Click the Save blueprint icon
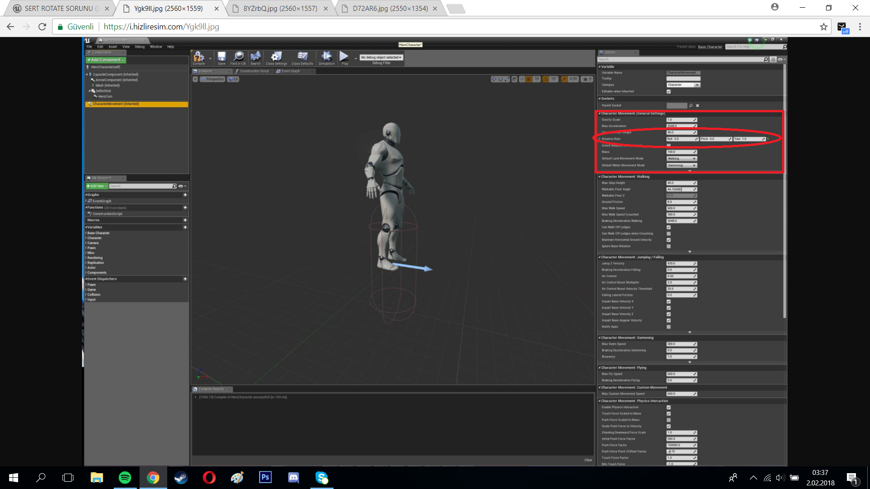The width and height of the screenshot is (870, 489). (x=222, y=58)
